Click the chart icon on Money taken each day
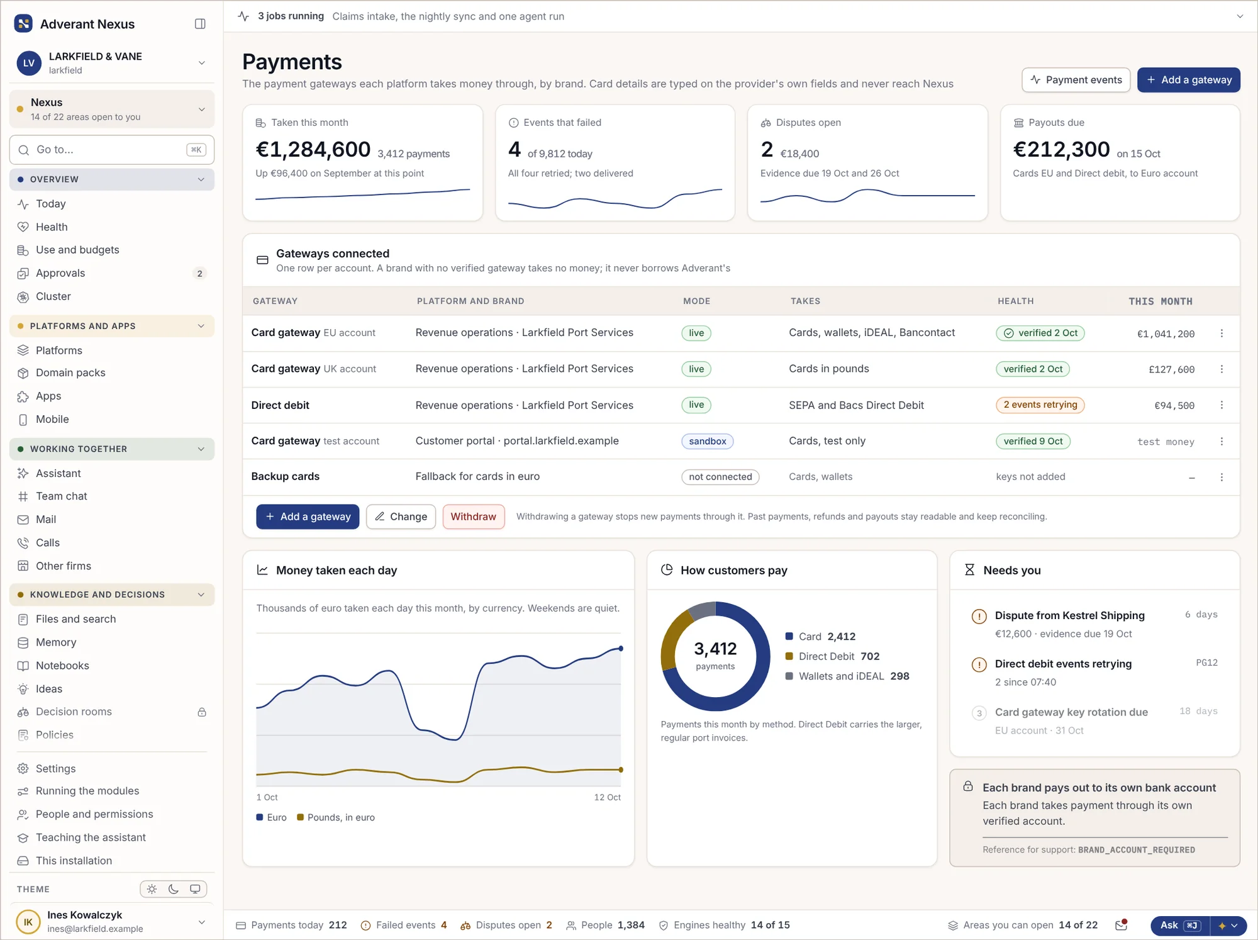Viewport: 1258px width, 940px height. tap(262, 570)
